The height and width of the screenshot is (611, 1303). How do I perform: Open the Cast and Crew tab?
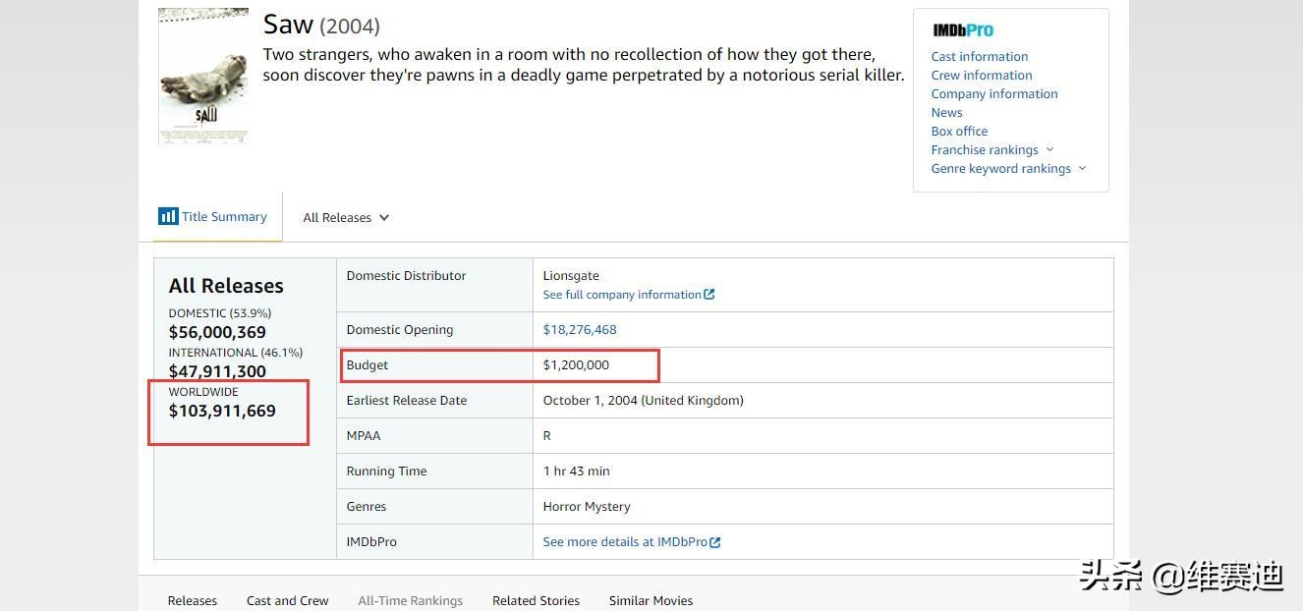tap(288, 600)
